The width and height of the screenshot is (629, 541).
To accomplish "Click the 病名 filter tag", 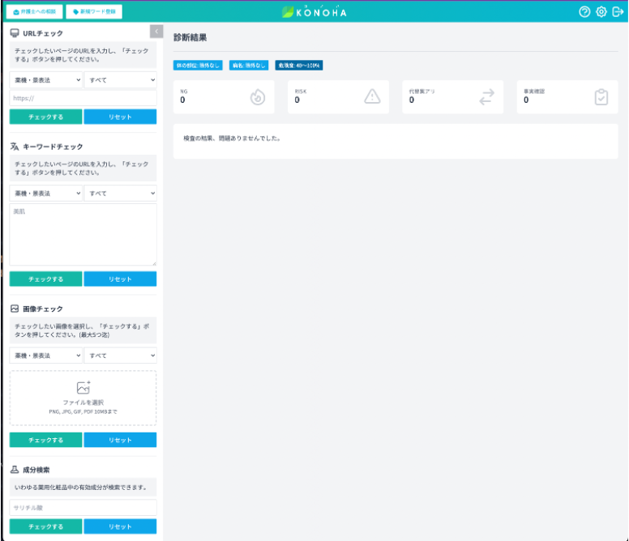I will pyautogui.click(x=249, y=66).
